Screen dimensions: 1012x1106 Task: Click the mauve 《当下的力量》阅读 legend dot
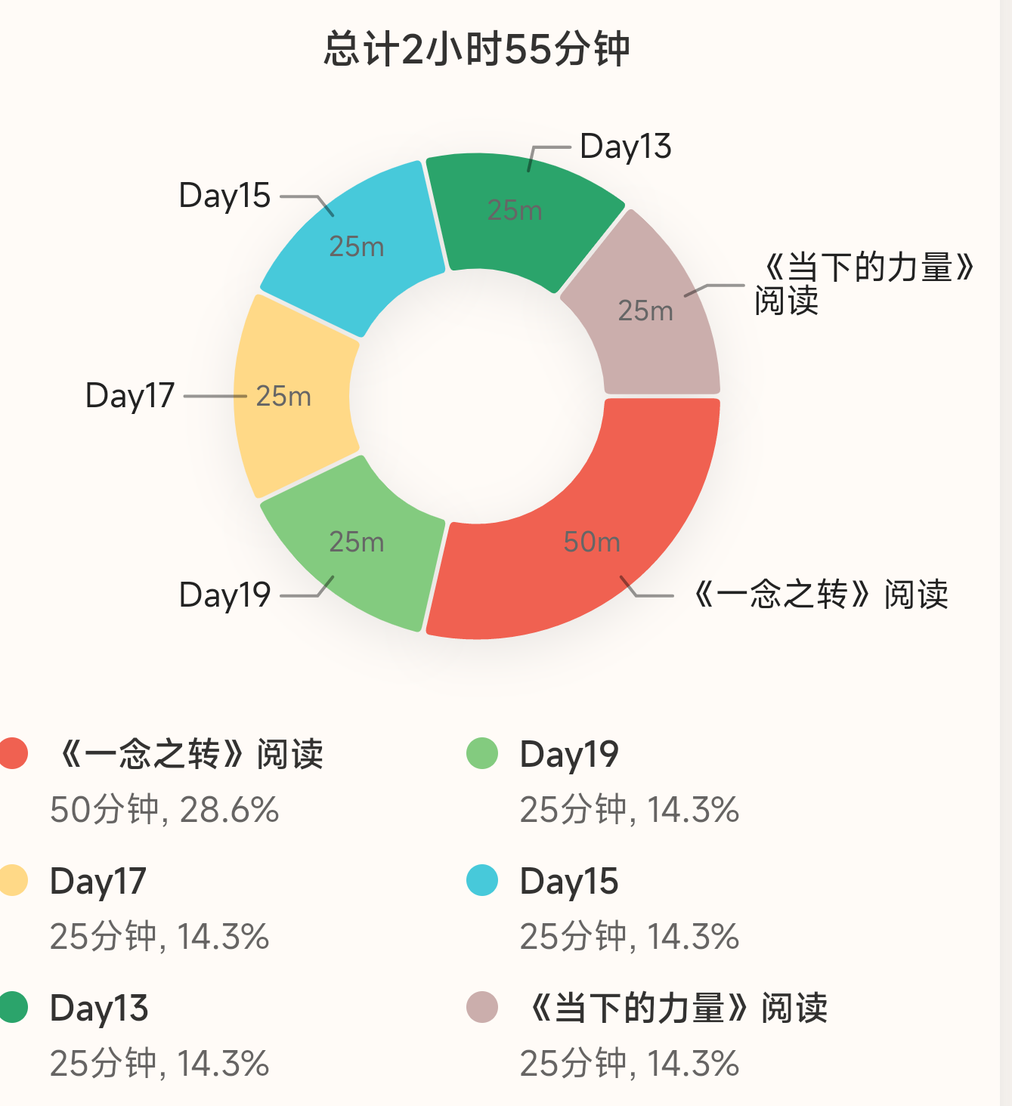click(x=482, y=1007)
